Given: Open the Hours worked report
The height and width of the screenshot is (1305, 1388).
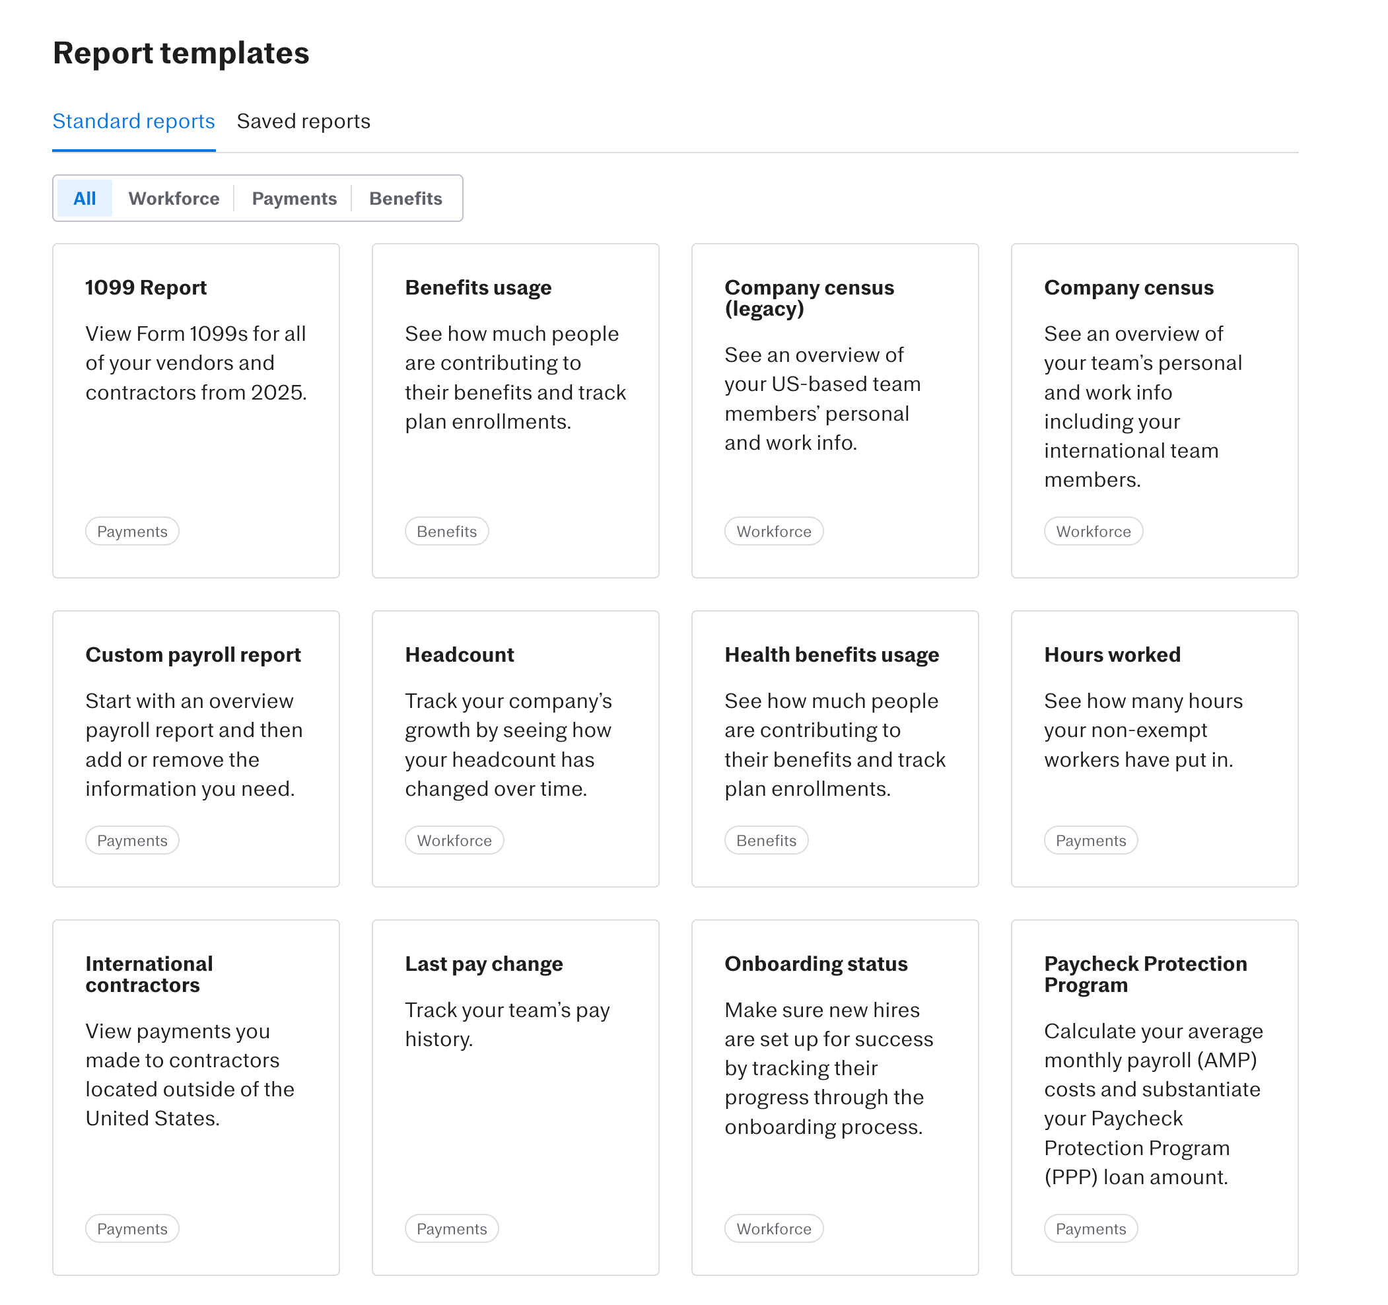Looking at the screenshot, I should (1111, 655).
